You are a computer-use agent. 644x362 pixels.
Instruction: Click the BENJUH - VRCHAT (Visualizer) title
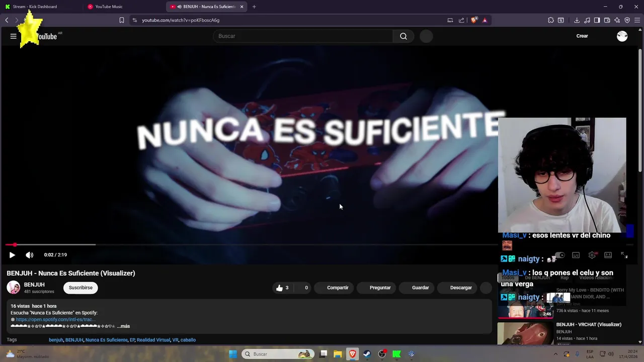(x=589, y=325)
